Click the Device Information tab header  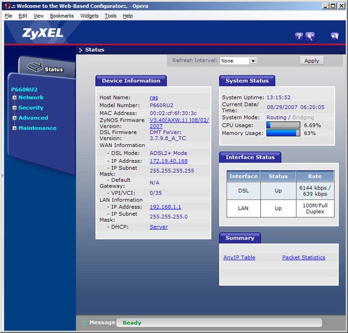pyautogui.click(x=131, y=81)
